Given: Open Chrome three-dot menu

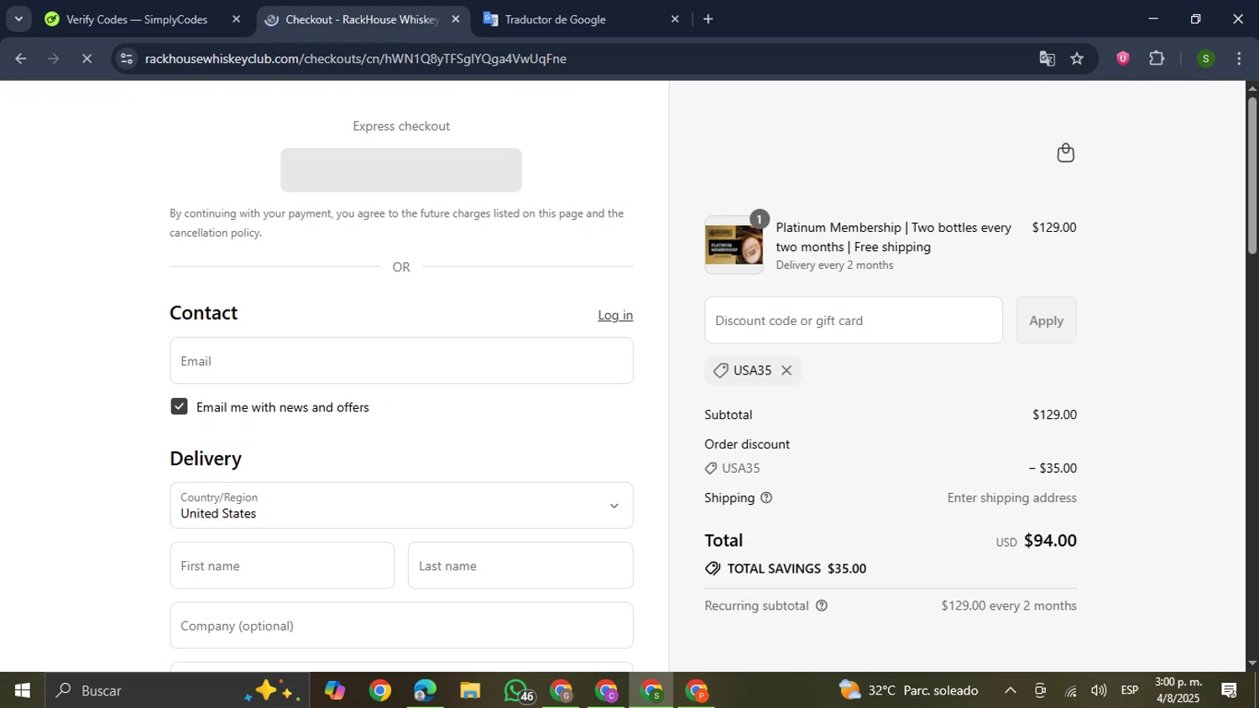Looking at the screenshot, I should click(1239, 59).
